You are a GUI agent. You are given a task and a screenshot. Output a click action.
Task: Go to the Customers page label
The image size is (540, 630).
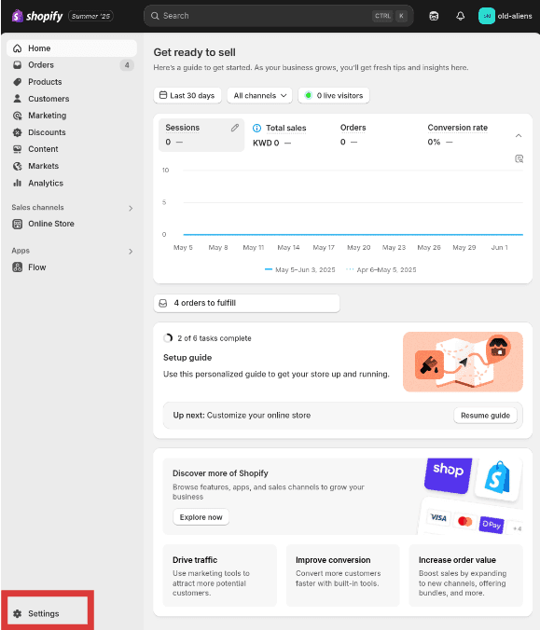pyautogui.click(x=48, y=99)
